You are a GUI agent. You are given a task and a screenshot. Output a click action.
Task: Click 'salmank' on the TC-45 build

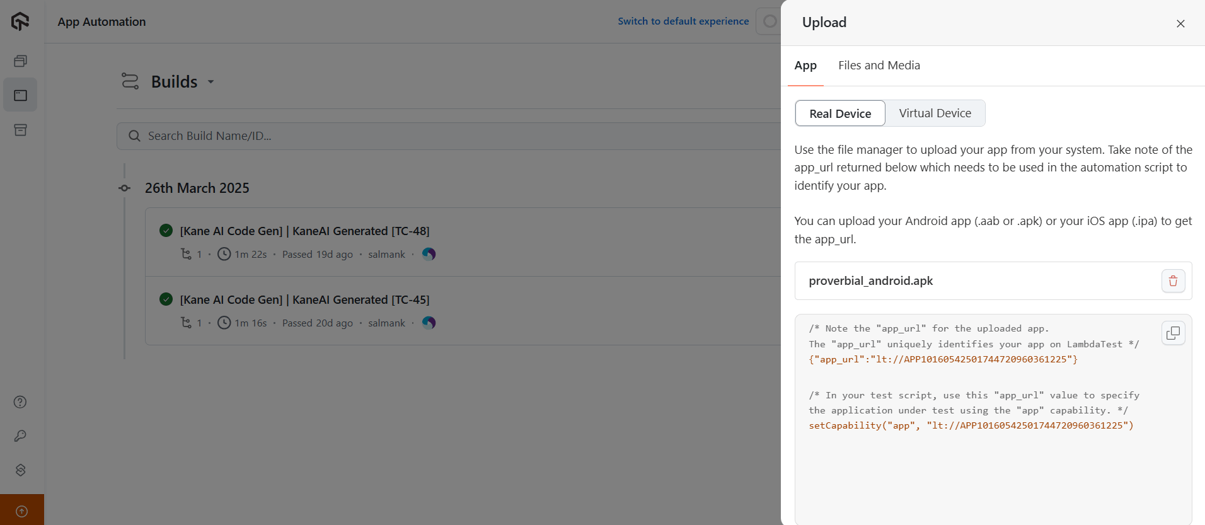tap(386, 323)
